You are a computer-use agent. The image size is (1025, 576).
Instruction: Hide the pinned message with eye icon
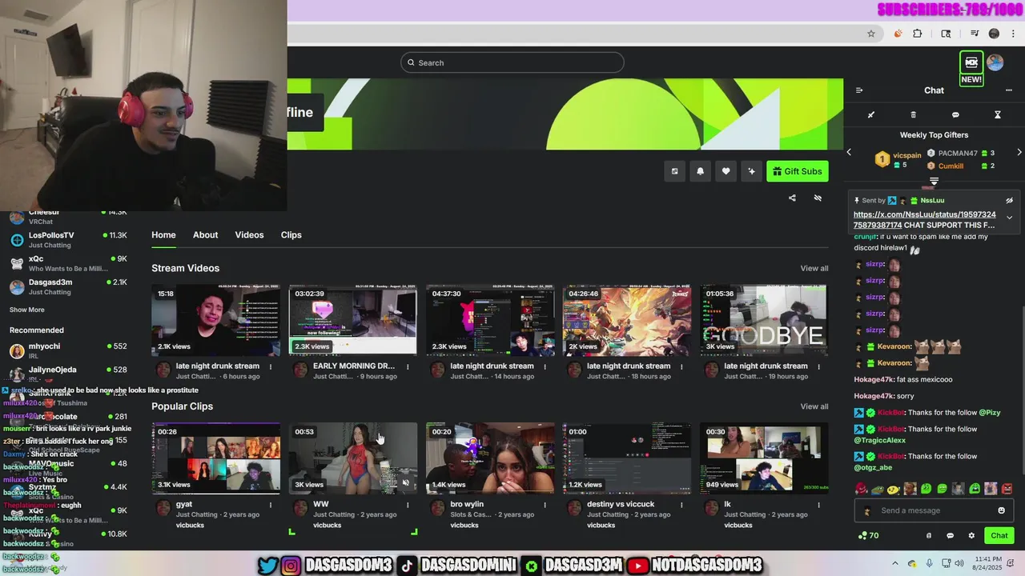1009,201
